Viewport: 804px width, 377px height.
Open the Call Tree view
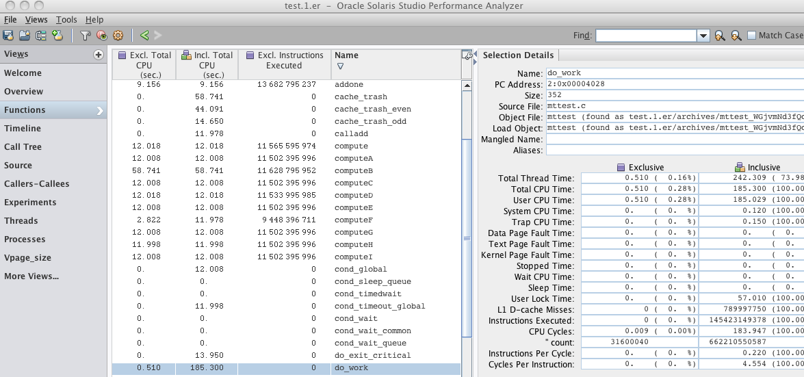click(53, 146)
